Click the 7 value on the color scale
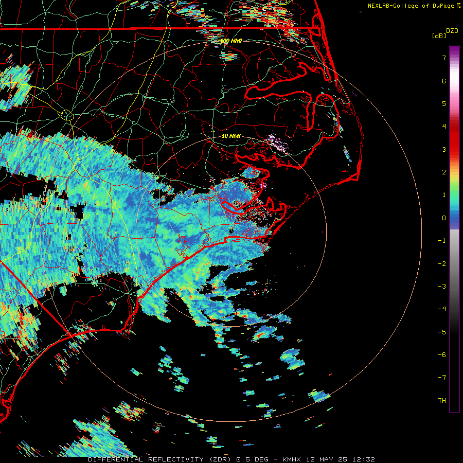The height and width of the screenshot is (463, 463). (444, 58)
